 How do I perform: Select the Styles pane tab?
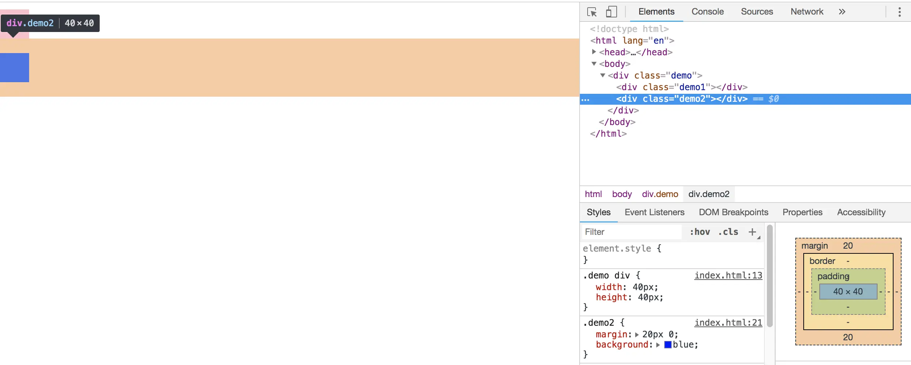pos(598,212)
